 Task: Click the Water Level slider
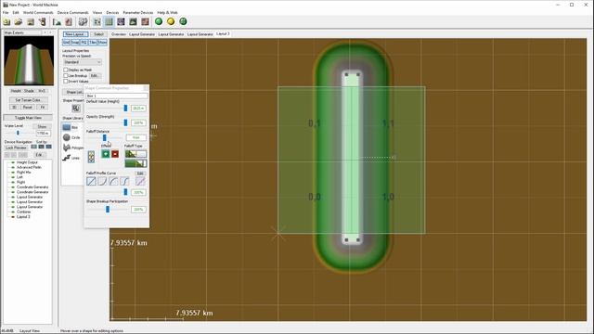click(x=18, y=133)
